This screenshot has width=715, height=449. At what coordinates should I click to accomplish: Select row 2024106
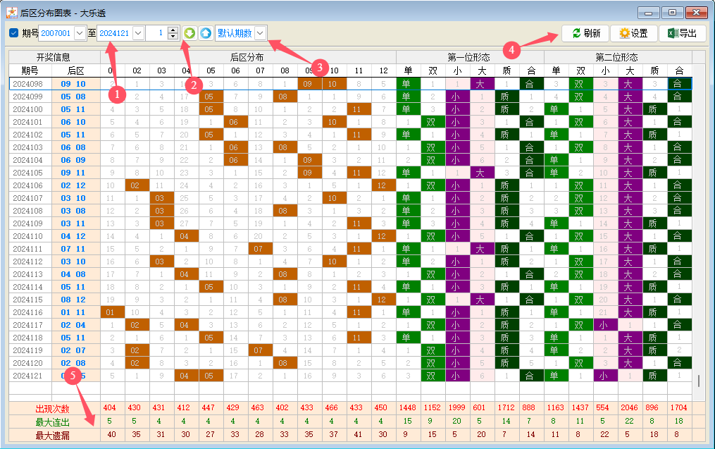[350, 185]
